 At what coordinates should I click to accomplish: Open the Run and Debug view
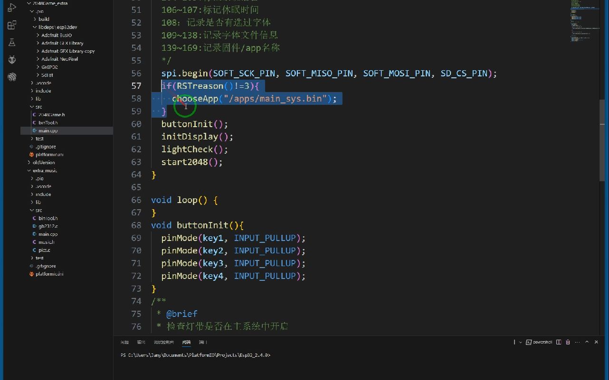tap(12, 7)
